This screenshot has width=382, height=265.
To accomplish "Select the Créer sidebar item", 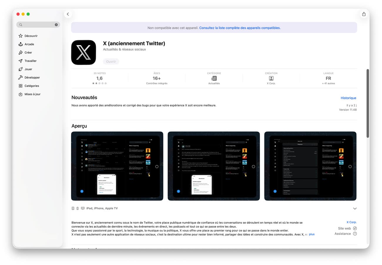I will [28, 53].
